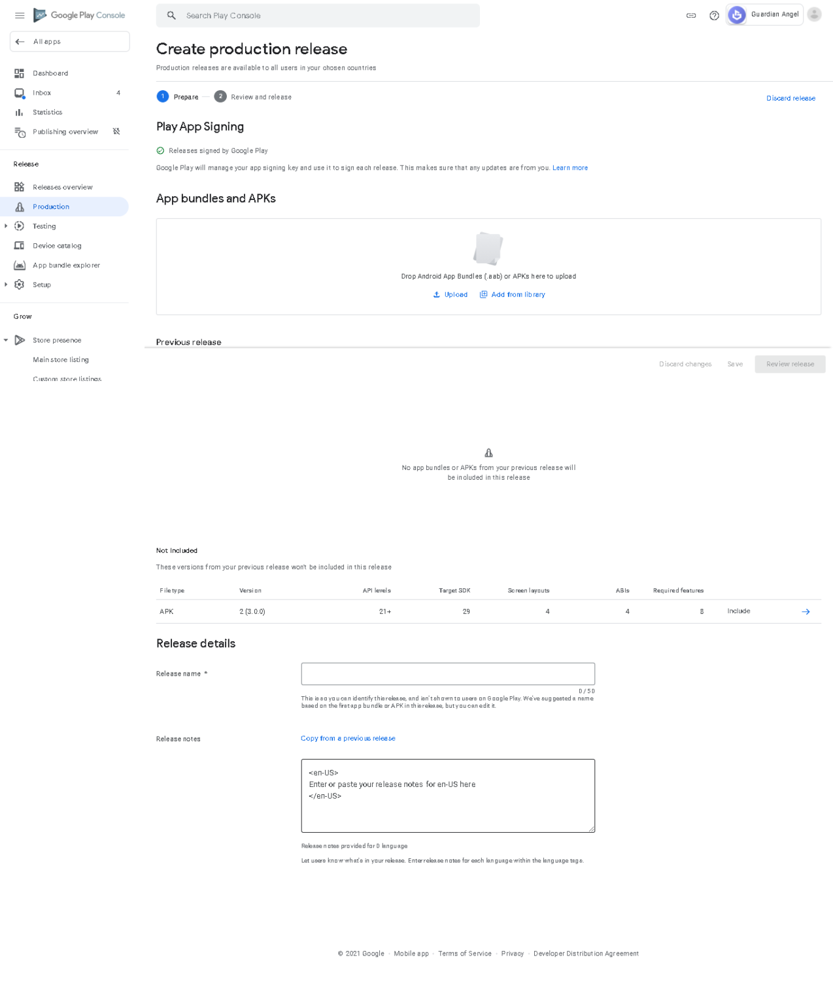This screenshot has width=833, height=1004.
Task: Click the link icon near the account name
Action: click(690, 15)
